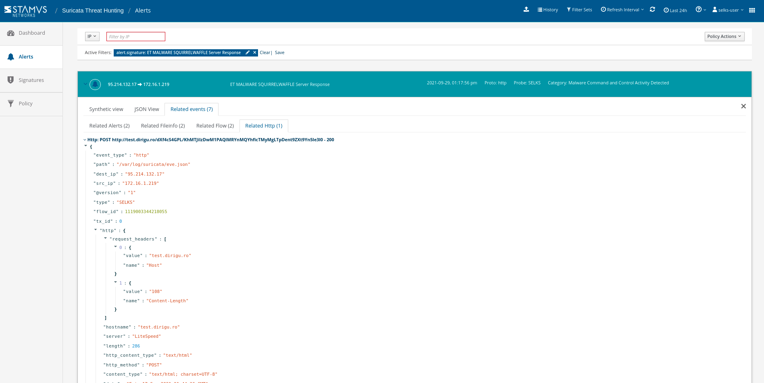Open the JSON View tab
Screen dimensions: 764x383
(146, 109)
